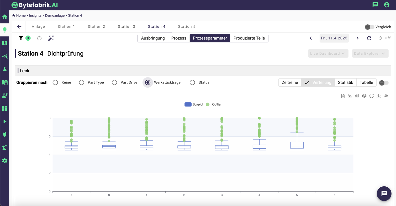The height and width of the screenshot is (206, 396).
Task: Click the filter funnel icon
Action: [21, 38]
